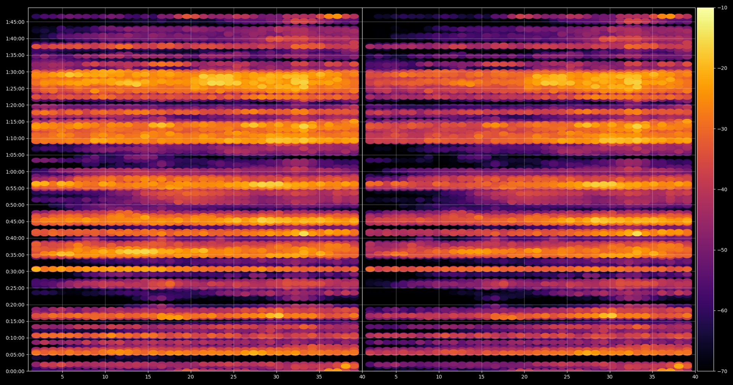The image size is (733, 385).
Task: Select the −40 colorbar scale label
Action: pyautogui.click(x=722, y=189)
